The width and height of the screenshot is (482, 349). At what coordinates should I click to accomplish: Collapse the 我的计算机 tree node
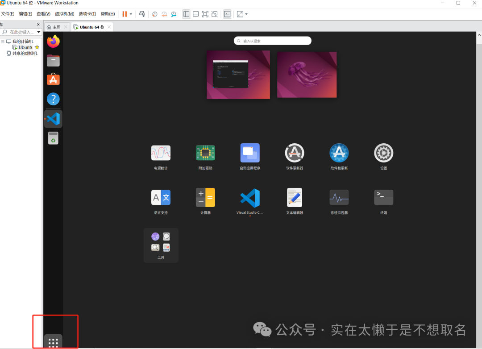tap(3, 42)
